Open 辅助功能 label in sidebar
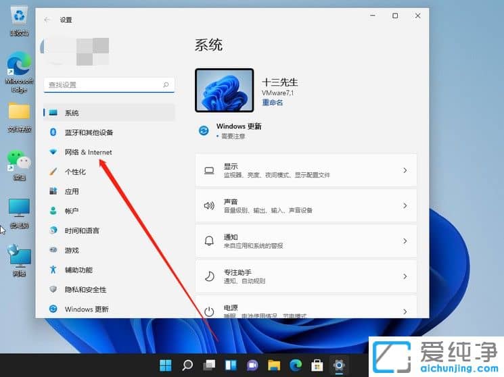 tap(78, 270)
